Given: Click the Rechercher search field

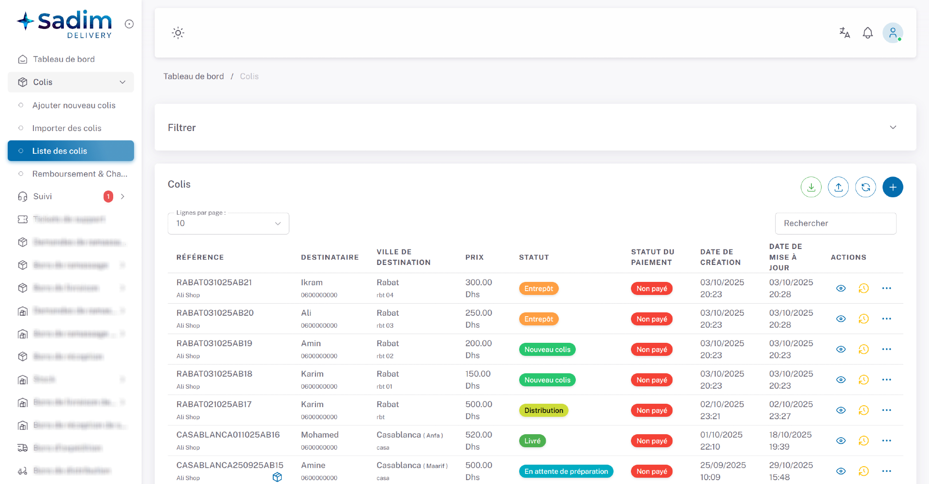Looking at the screenshot, I should point(836,223).
